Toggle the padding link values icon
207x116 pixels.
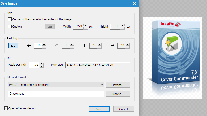tap(13, 46)
